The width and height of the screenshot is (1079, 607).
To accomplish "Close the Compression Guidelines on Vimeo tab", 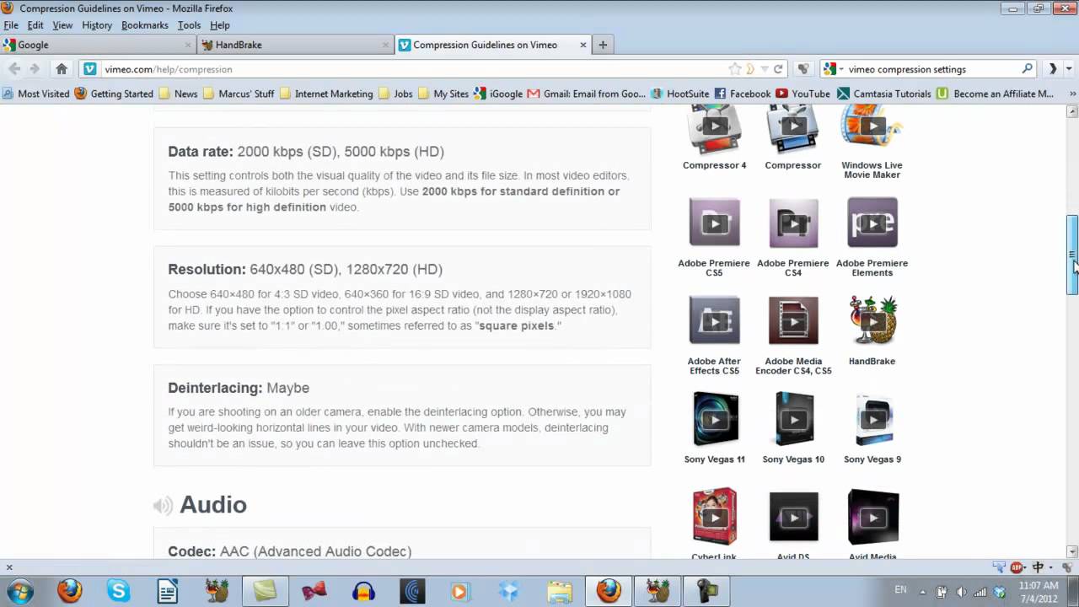I will [x=582, y=45].
